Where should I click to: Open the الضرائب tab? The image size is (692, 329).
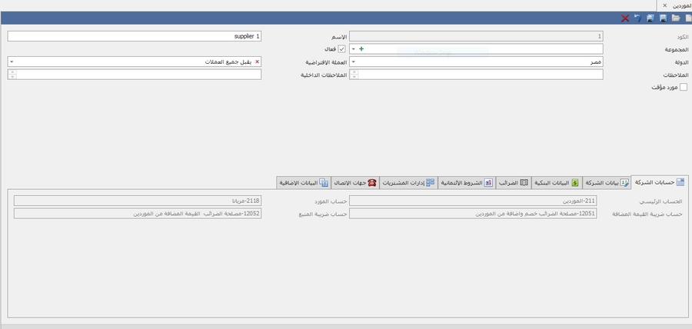513,183
